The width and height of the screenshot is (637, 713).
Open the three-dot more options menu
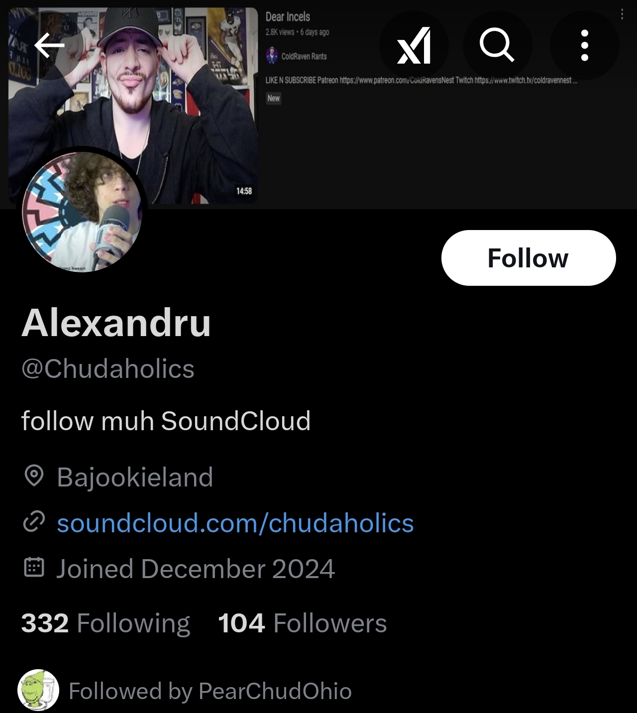585,45
